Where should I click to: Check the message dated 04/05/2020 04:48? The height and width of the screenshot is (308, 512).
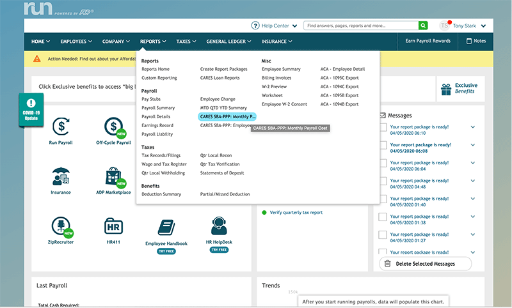(383, 181)
